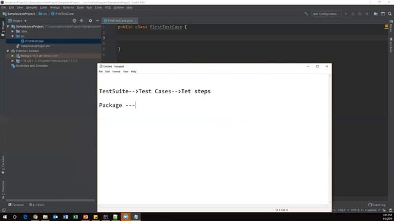Open Notepad's Edit menu
Viewport: 394px width, 221px height.
point(107,72)
